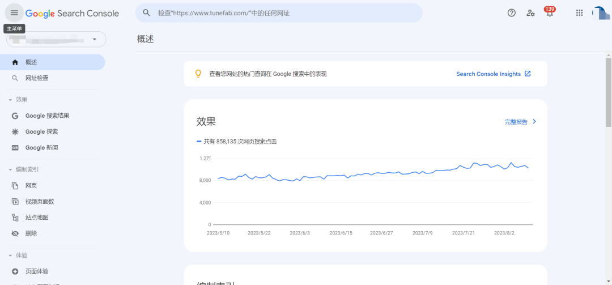This screenshot has height=285, width=612.
Task: Click the plus circle icon beside 页面体验
Action: (15, 271)
